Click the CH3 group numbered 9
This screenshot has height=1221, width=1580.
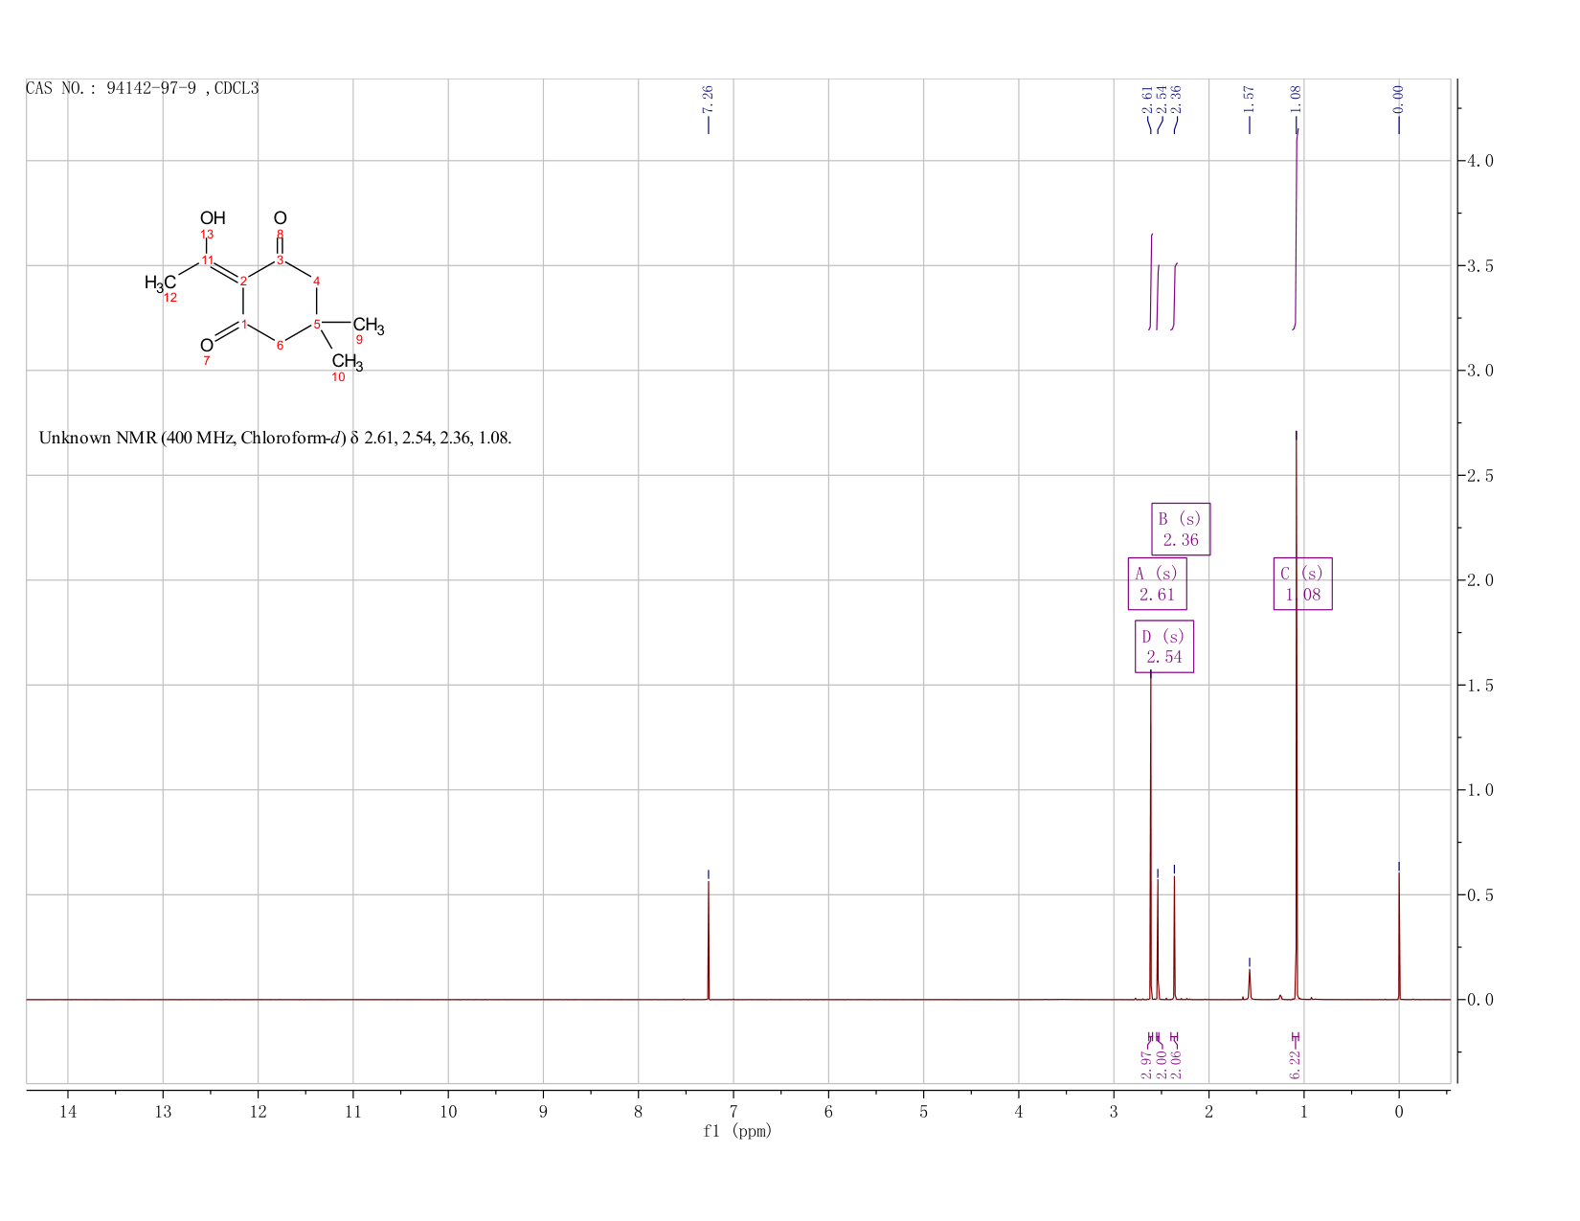tap(369, 326)
